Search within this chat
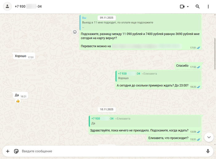Image resolution: width=216 pixels, height=159 pixels. click(198, 7)
